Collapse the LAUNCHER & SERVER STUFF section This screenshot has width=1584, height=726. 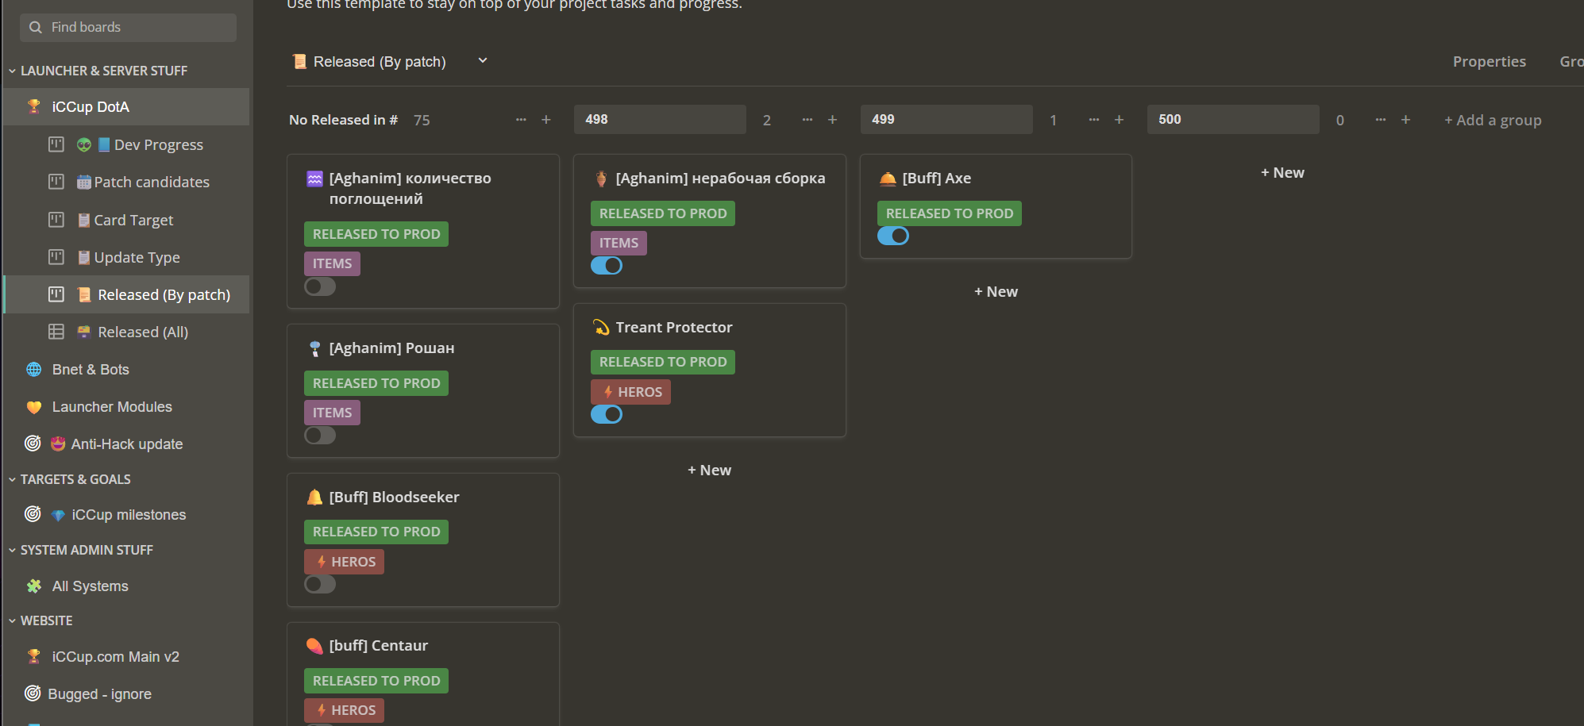[x=12, y=71]
